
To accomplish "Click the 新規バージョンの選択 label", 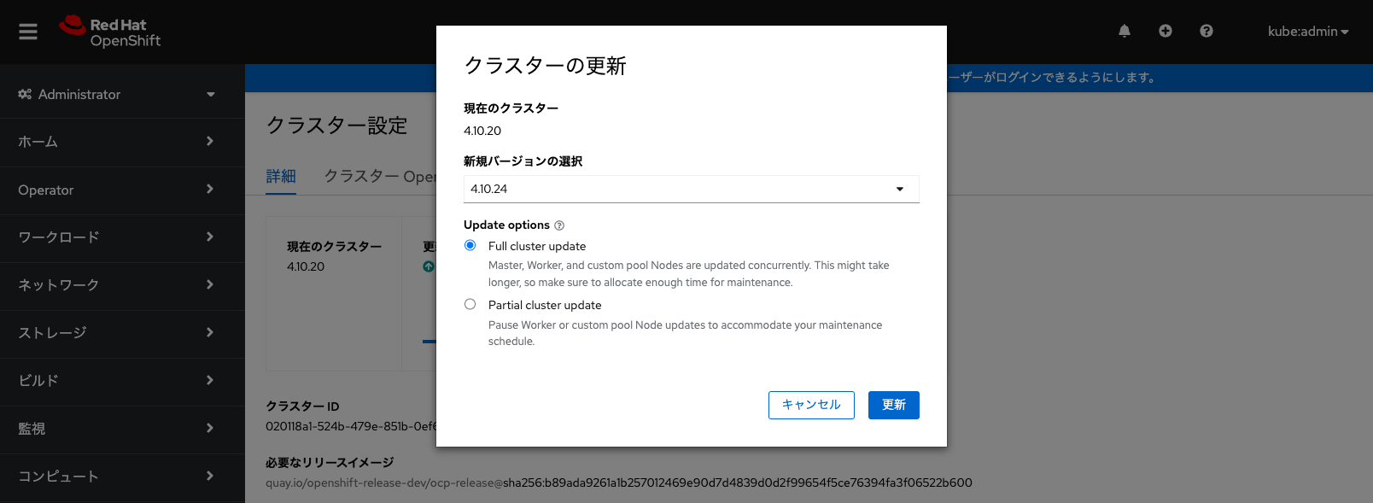I will (523, 161).
